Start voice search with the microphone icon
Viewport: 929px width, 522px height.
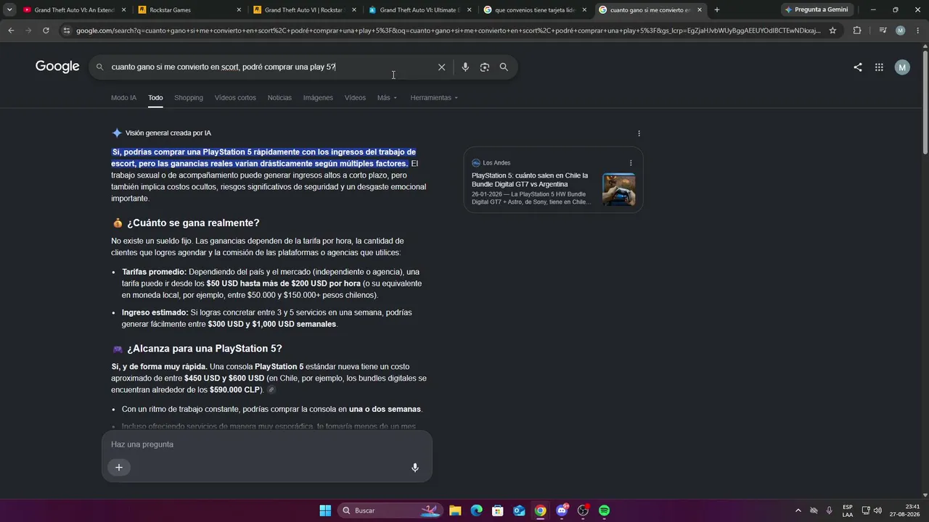pos(465,67)
